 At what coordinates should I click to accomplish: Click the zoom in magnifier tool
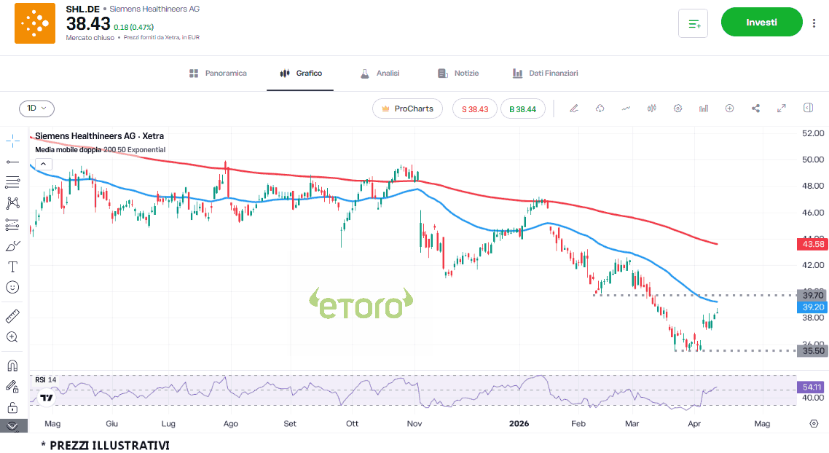tap(12, 337)
